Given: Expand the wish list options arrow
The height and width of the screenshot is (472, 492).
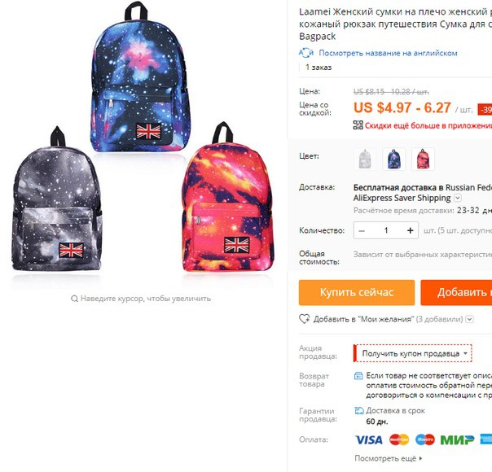Looking at the screenshot, I should click(469, 319).
